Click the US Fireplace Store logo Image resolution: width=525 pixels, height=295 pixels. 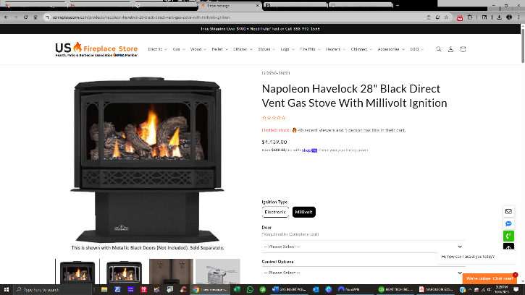tap(96, 49)
